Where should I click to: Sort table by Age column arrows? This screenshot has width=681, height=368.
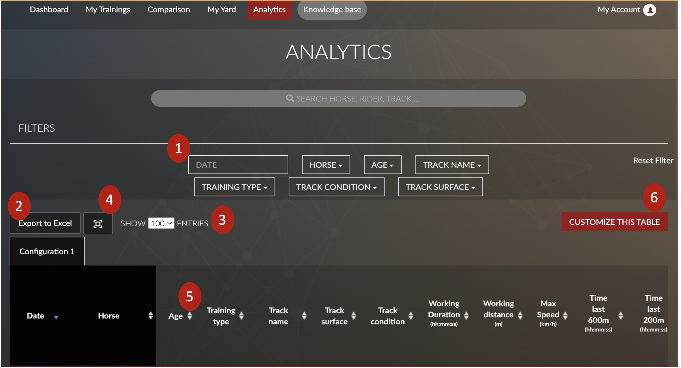tap(190, 316)
